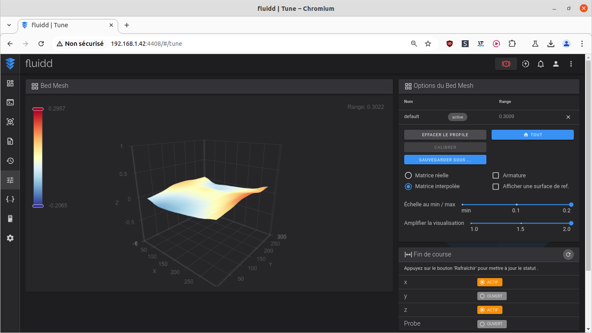Open the G-code preview cube icon
Image resolution: width=592 pixels, height=333 pixels.
coord(10,122)
